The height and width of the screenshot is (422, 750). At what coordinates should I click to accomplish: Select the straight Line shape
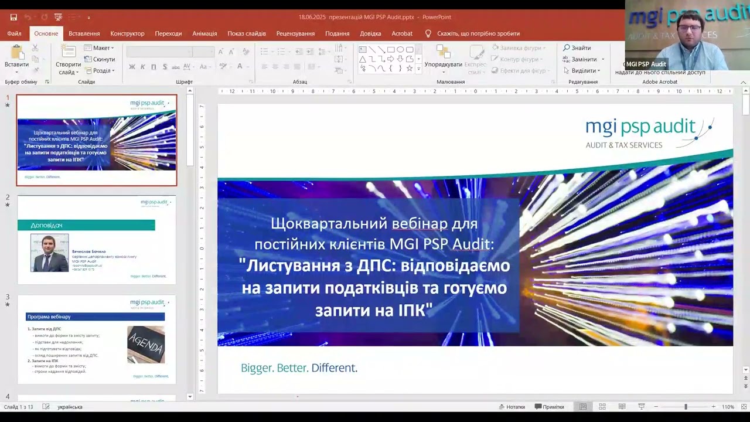pyautogui.click(x=372, y=49)
